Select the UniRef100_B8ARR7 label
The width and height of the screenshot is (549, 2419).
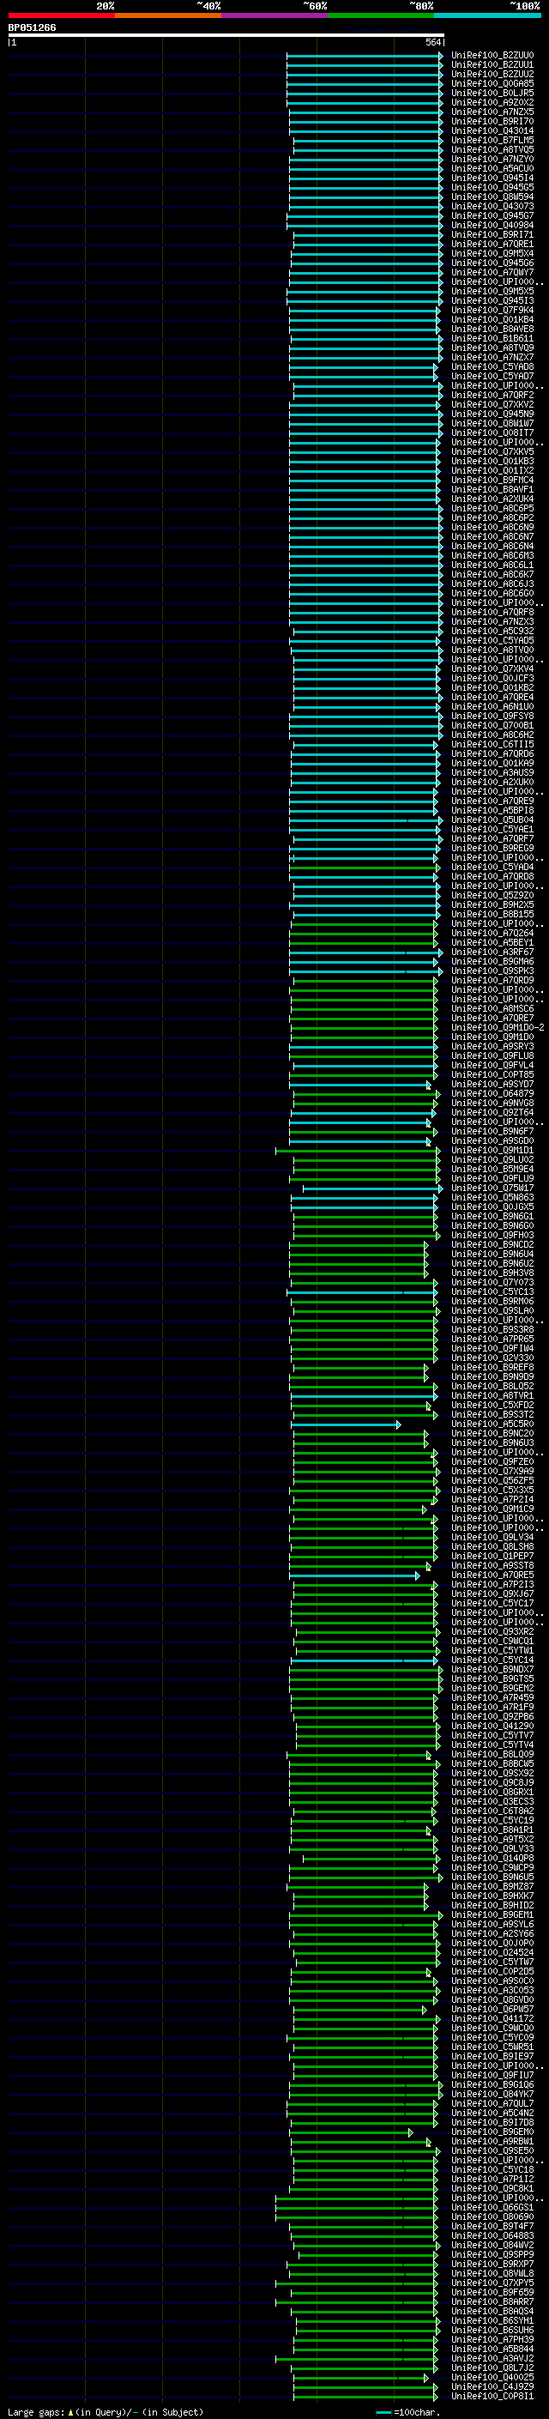coord(492,2302)
